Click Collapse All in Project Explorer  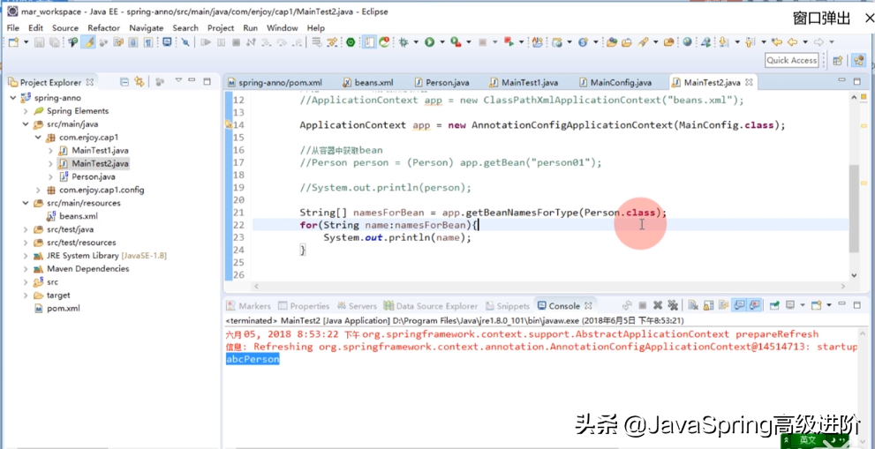(124, 82)
